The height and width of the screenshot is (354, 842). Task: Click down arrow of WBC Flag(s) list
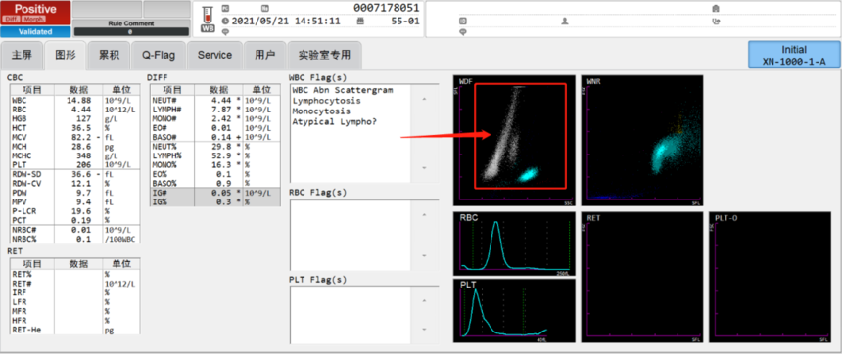point(425,168)
